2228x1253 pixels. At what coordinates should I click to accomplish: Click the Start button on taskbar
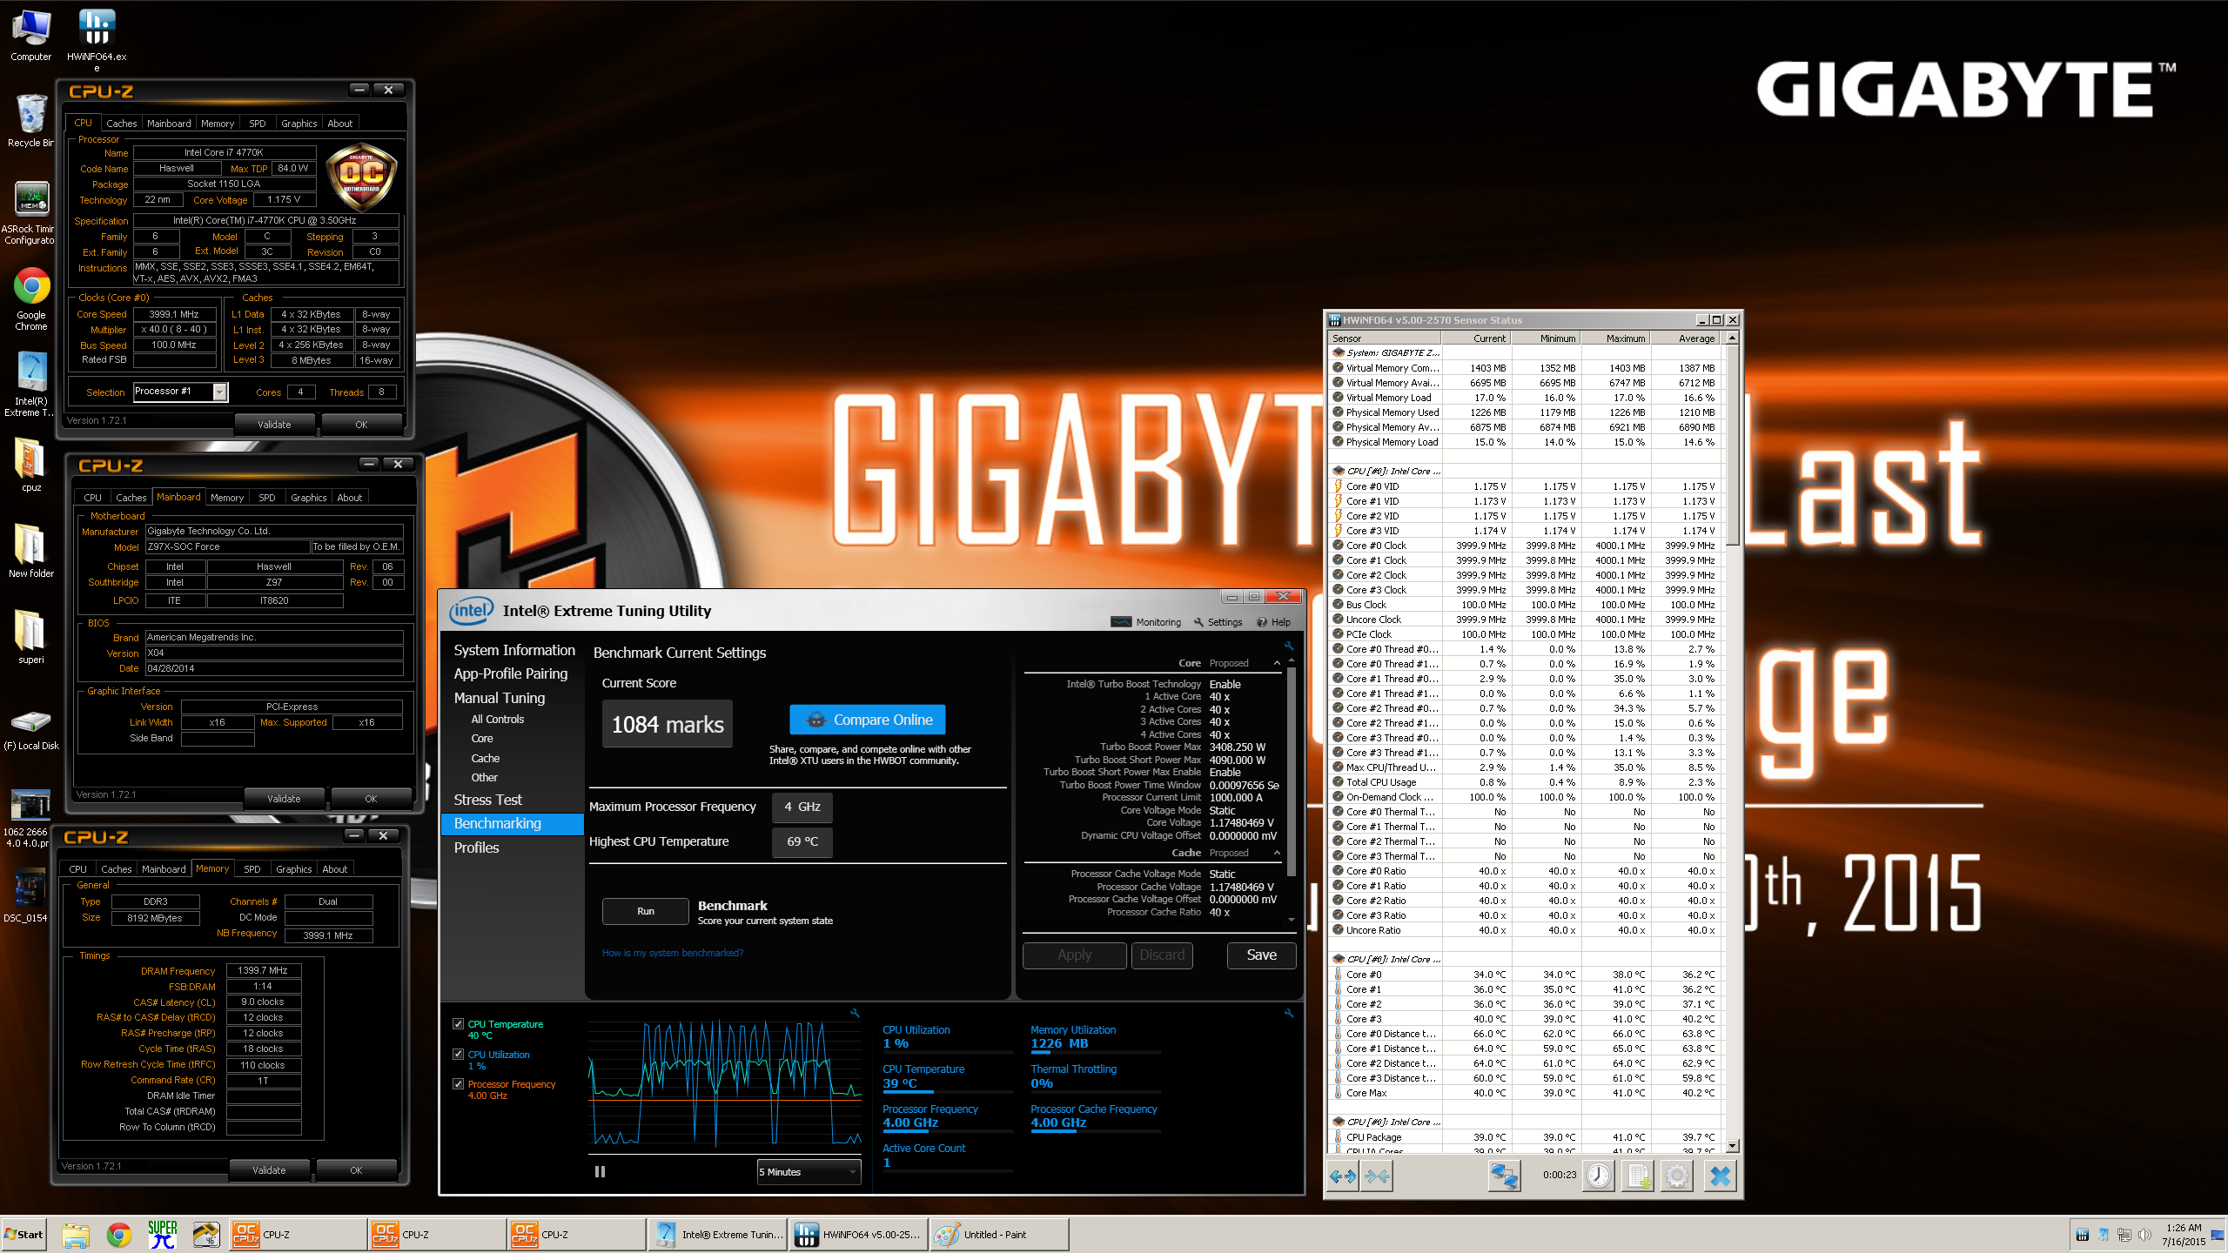[23, 1234]
